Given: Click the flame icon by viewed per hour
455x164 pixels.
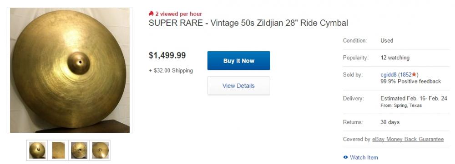Looking at the screenshot, I should [x=151, y=14].
